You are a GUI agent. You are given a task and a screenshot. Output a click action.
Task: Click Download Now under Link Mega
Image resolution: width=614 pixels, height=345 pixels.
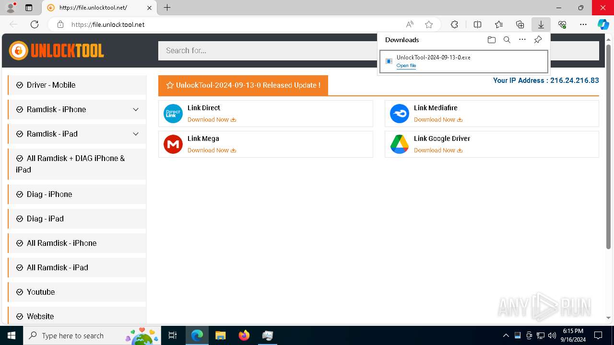click(x=212, y=150)
